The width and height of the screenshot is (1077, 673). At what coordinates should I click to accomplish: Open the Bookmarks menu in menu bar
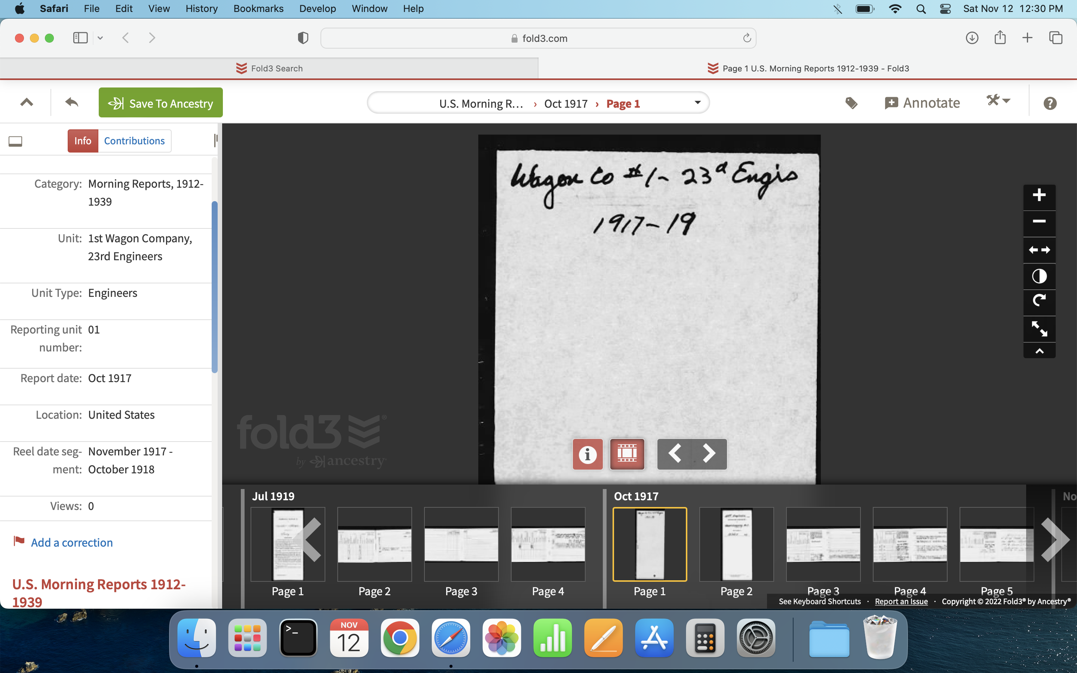pos(258,9)
